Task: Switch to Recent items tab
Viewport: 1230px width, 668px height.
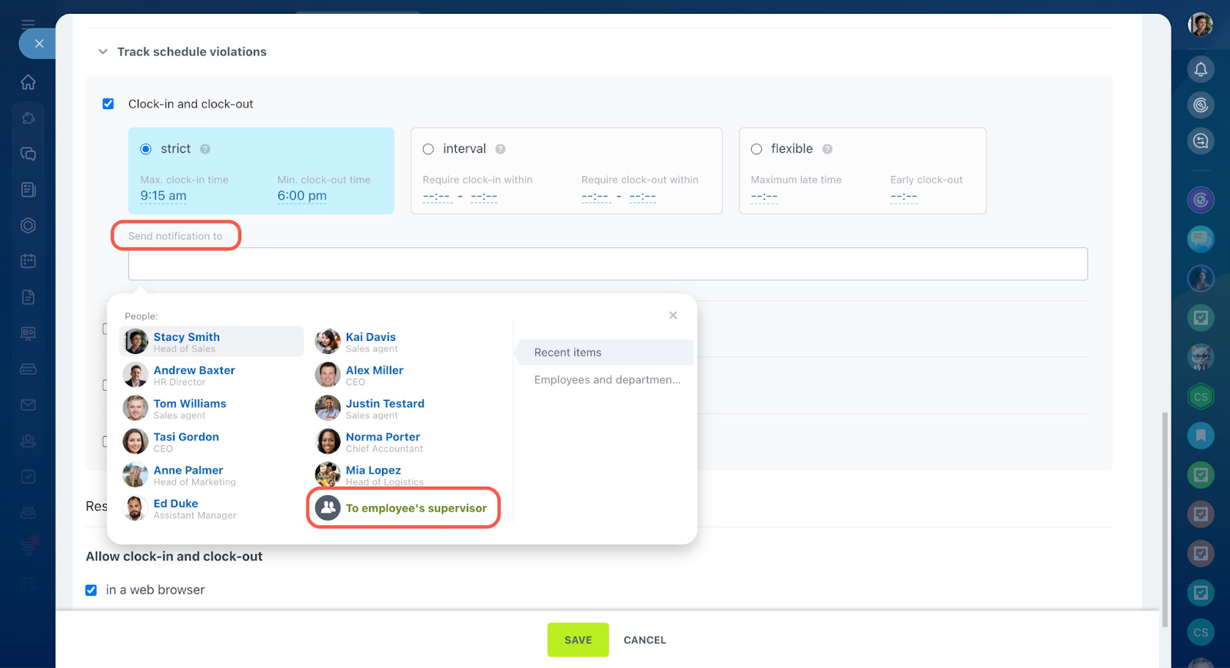Action: 567,352
